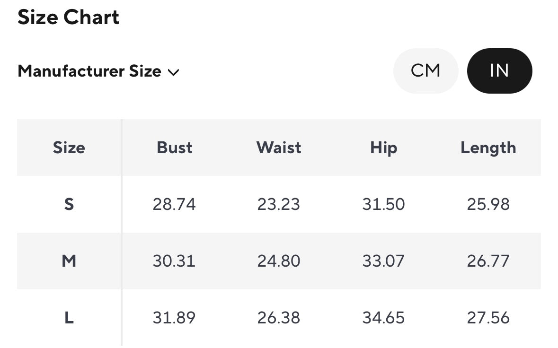Click bust value 28.74 for size S
Screen dimensions: 558x348
(x=174, y=204)
